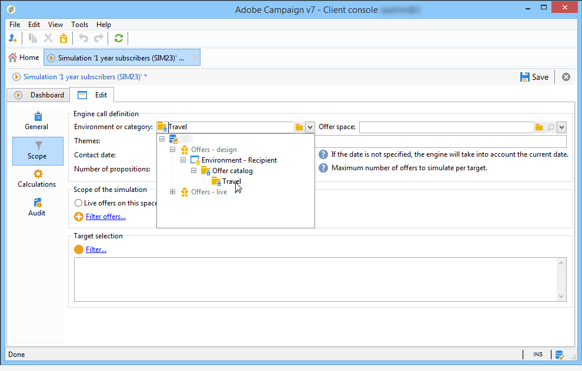Click the folder icon beside Environment field

(x=299, y=127)
